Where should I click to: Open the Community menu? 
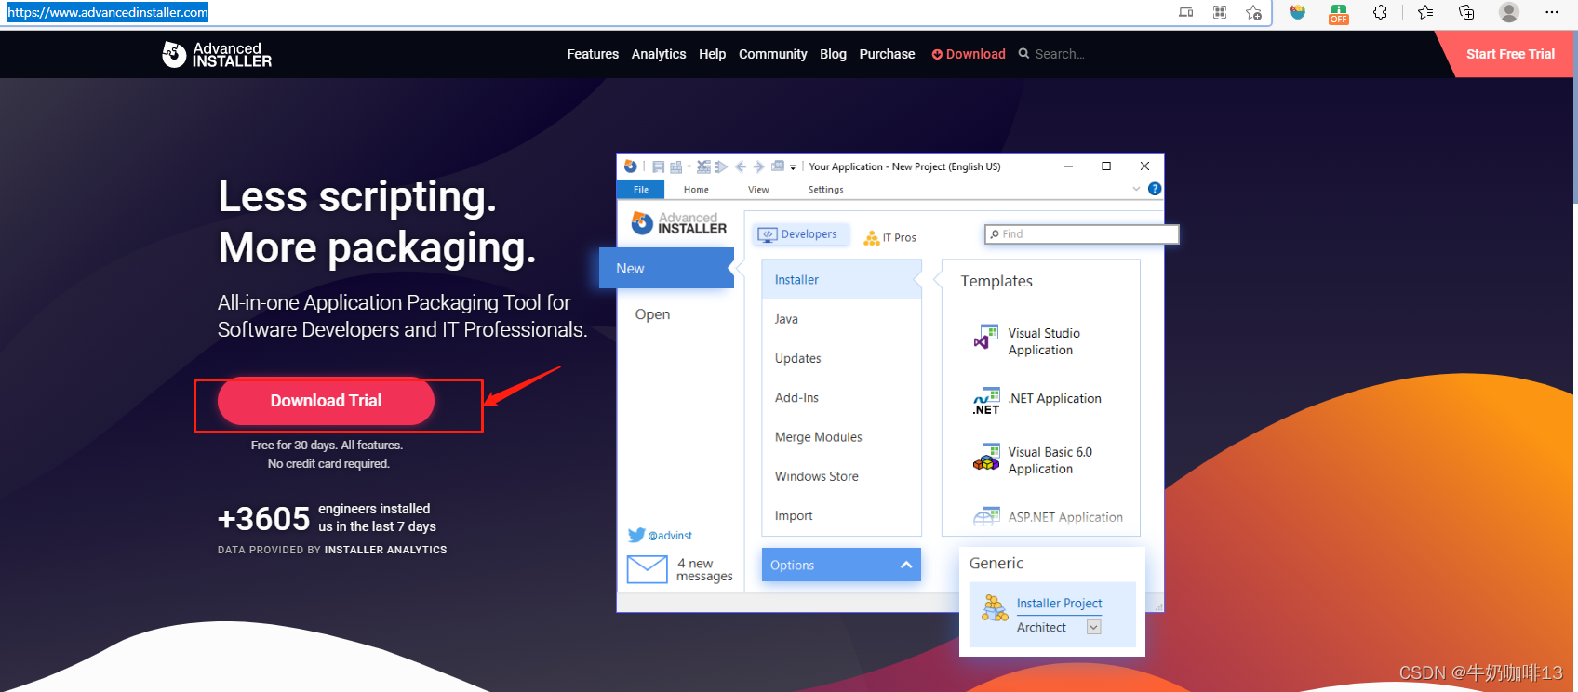(x=772, y=54)
